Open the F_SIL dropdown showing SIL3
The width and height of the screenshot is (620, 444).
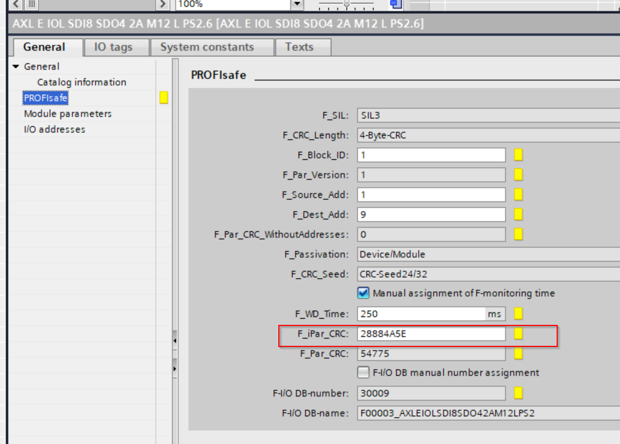click(x=488, y=115)
